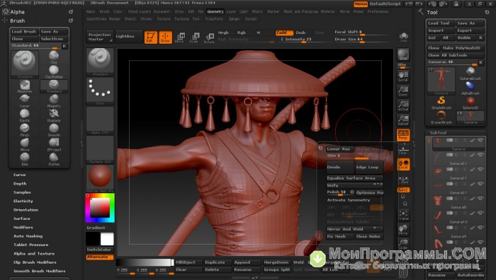Viewport: 496px width, 280px height.
Task: Pick the EraserBrush tool icon
Action: [x=441, y=117]
